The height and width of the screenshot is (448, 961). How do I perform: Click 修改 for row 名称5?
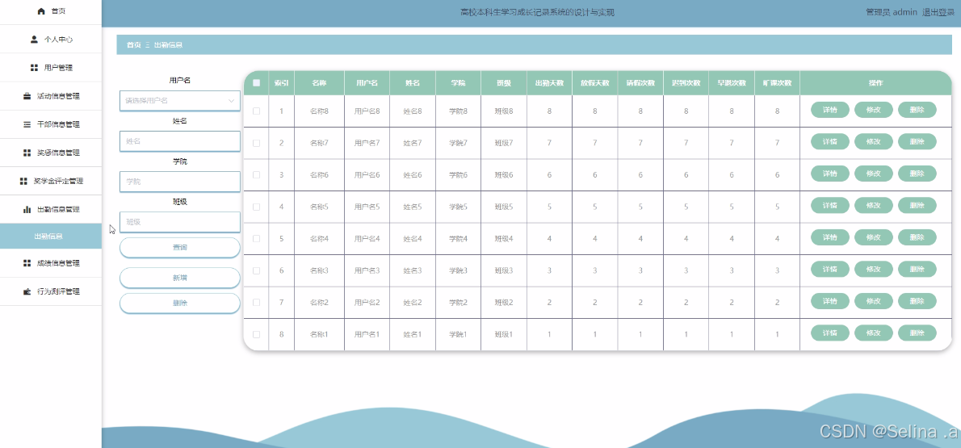coord(873,205)
